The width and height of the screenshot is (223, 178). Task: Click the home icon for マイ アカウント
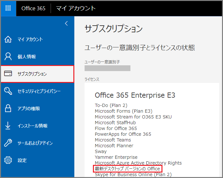[x=8, y=39]
